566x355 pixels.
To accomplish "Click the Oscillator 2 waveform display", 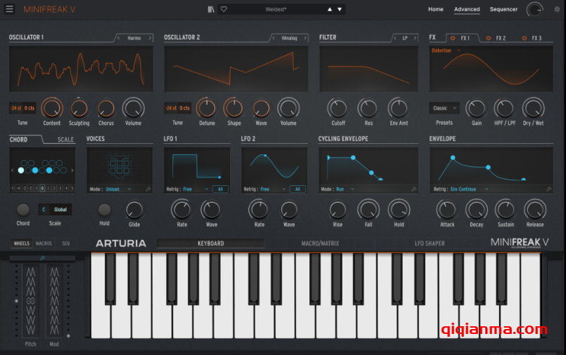I will coord(236,69).
